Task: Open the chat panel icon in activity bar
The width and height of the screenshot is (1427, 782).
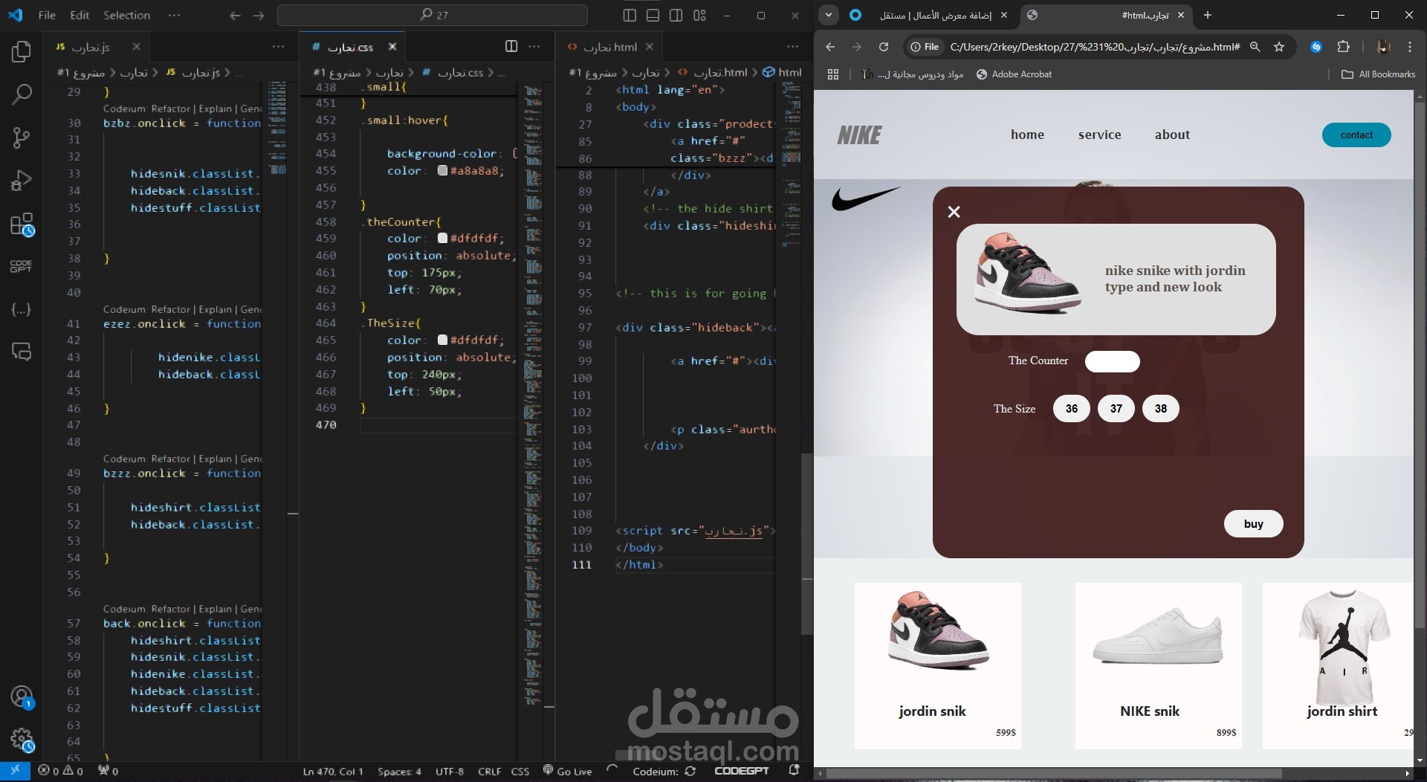Action: point(22,352)
